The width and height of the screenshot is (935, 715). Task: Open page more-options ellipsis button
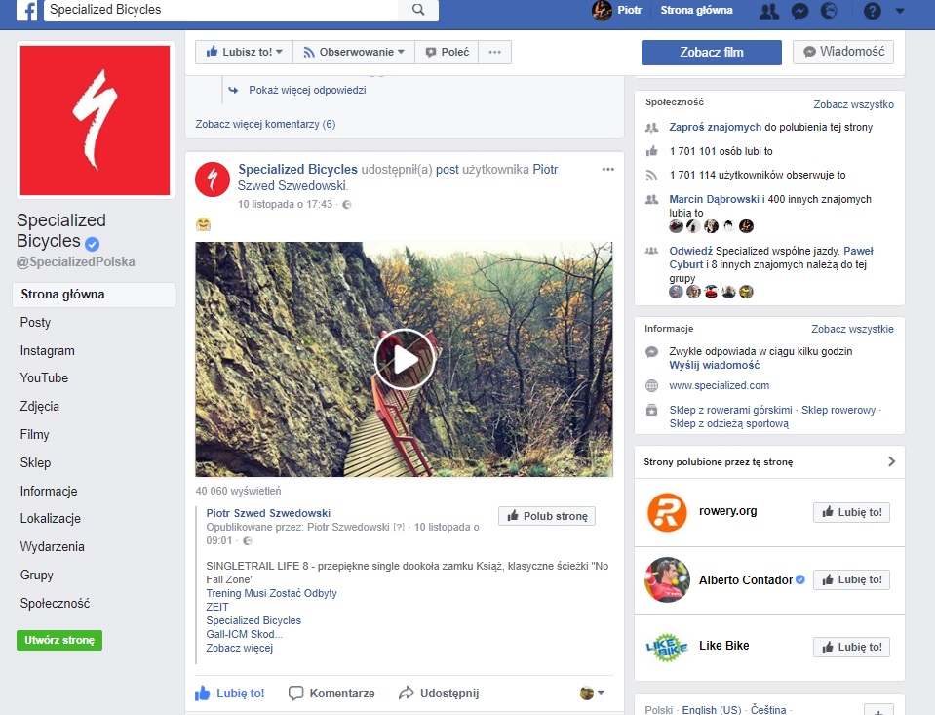click(x=495, y=52)
